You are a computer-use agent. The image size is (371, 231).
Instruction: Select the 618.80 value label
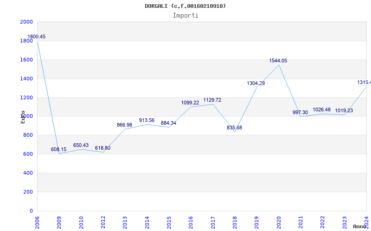tap(102, 148)
